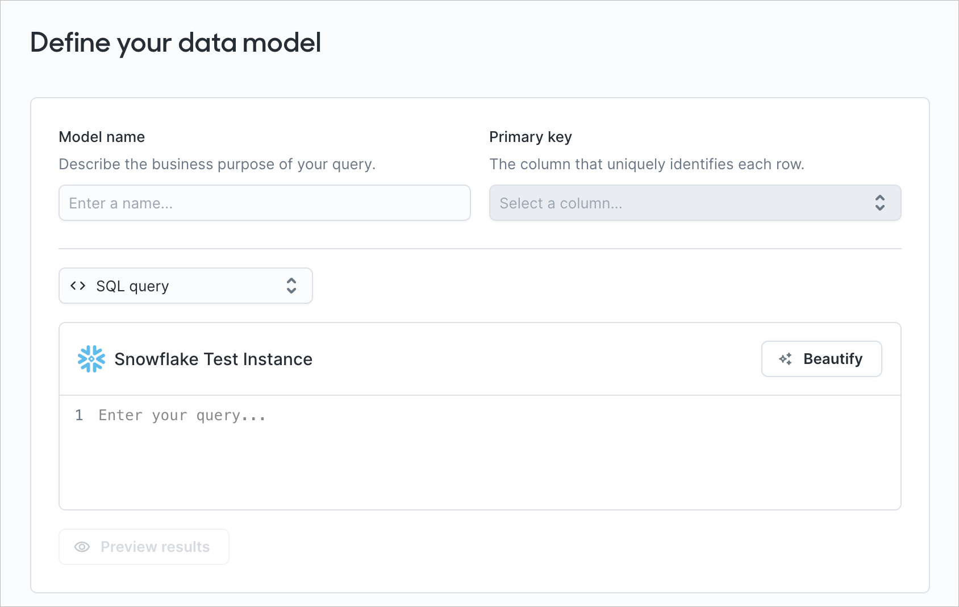Click the sparkle icon on Beautify
This screenshot has width=959, height=607.
point(786,359)
